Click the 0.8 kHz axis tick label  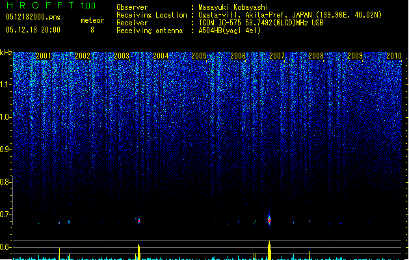[x=5, y=182]
